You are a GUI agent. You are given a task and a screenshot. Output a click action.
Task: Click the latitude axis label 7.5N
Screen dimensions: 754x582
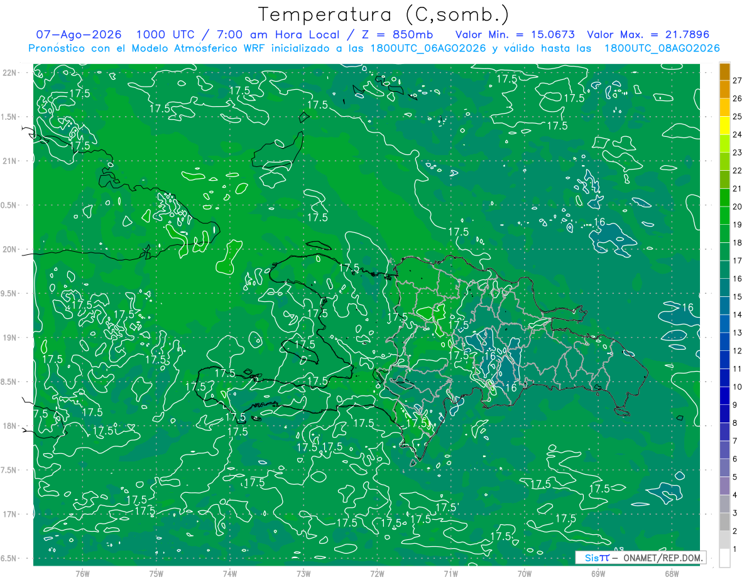coord(9,471)
